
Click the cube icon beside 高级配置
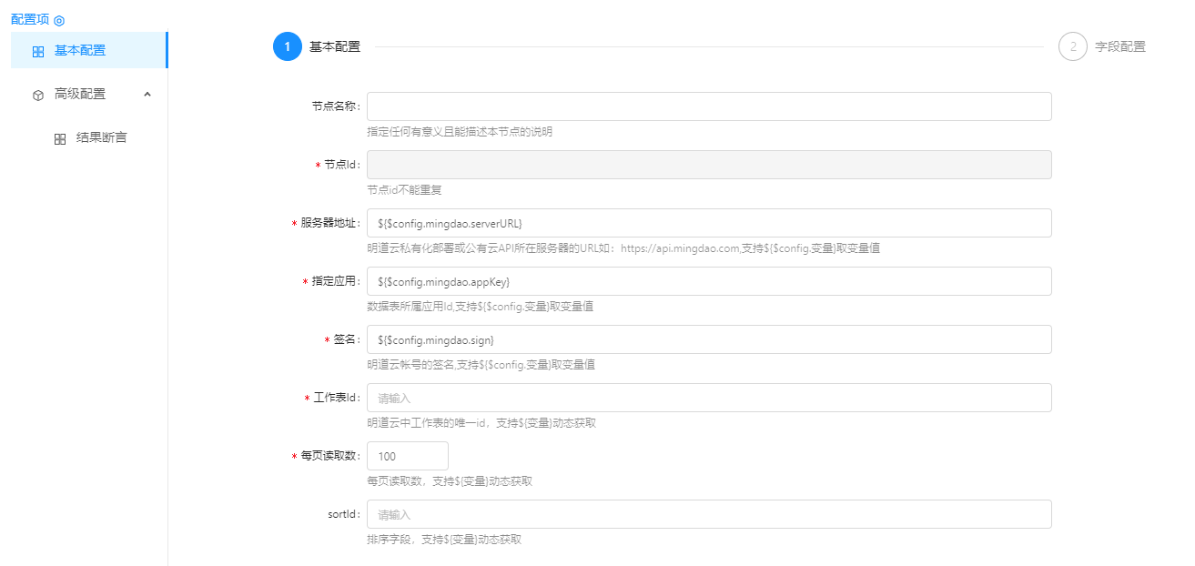point(38,95)
